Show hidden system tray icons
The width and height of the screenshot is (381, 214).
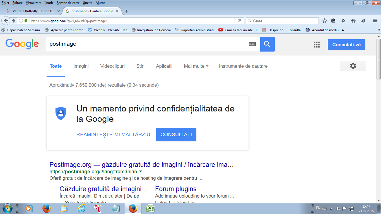tap(331, 208)
